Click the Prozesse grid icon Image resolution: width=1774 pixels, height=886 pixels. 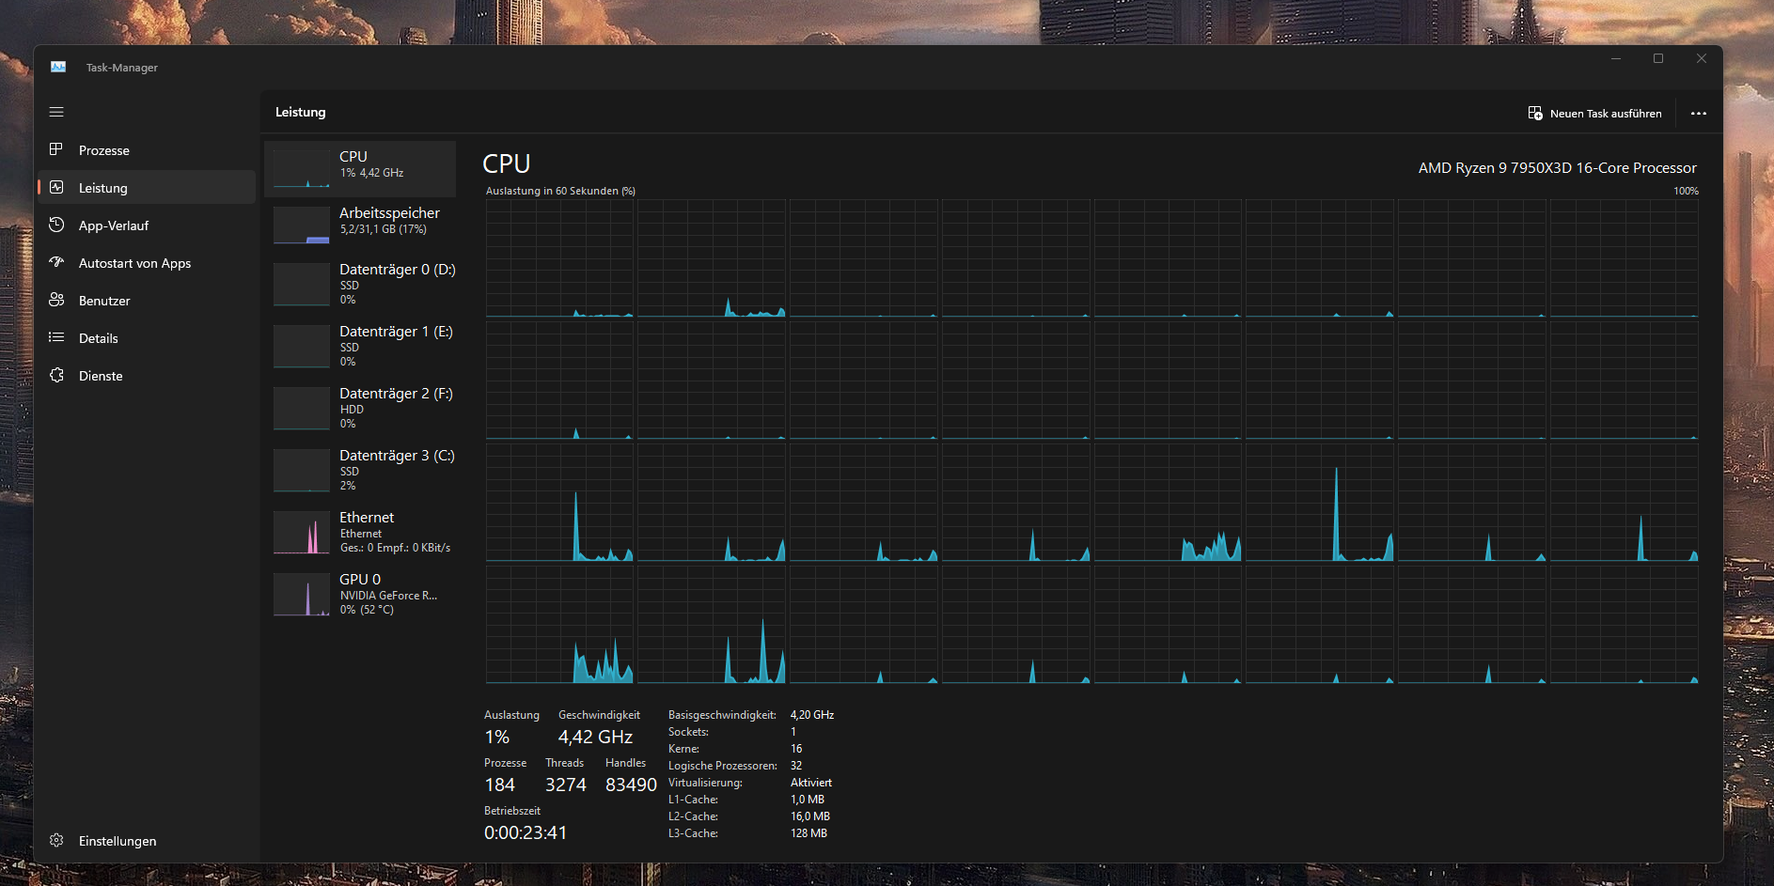point(56,149)
